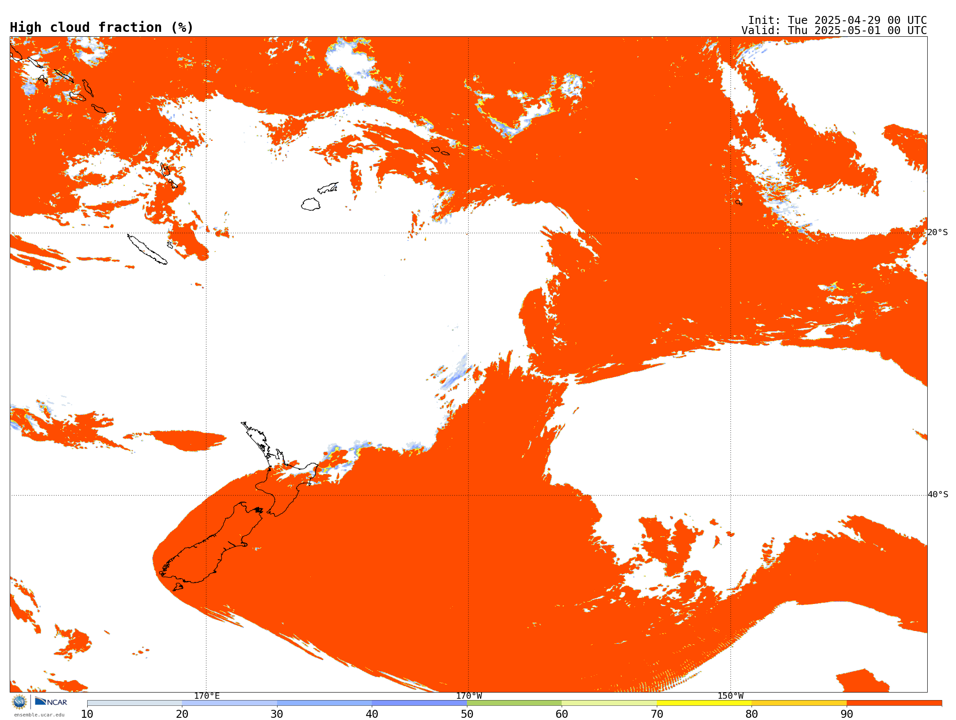956x720 pixels.
Task: Click the colorbar tick label 50
Action: point(467,714)
